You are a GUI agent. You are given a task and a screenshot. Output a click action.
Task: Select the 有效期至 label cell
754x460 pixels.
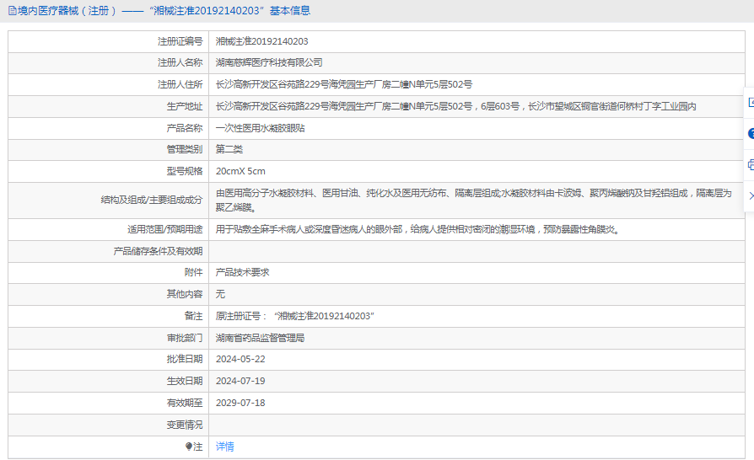[108, 403]
